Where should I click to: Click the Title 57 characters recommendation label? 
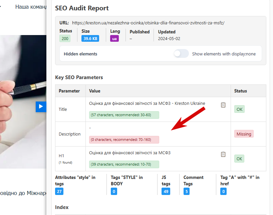point(124,115)
